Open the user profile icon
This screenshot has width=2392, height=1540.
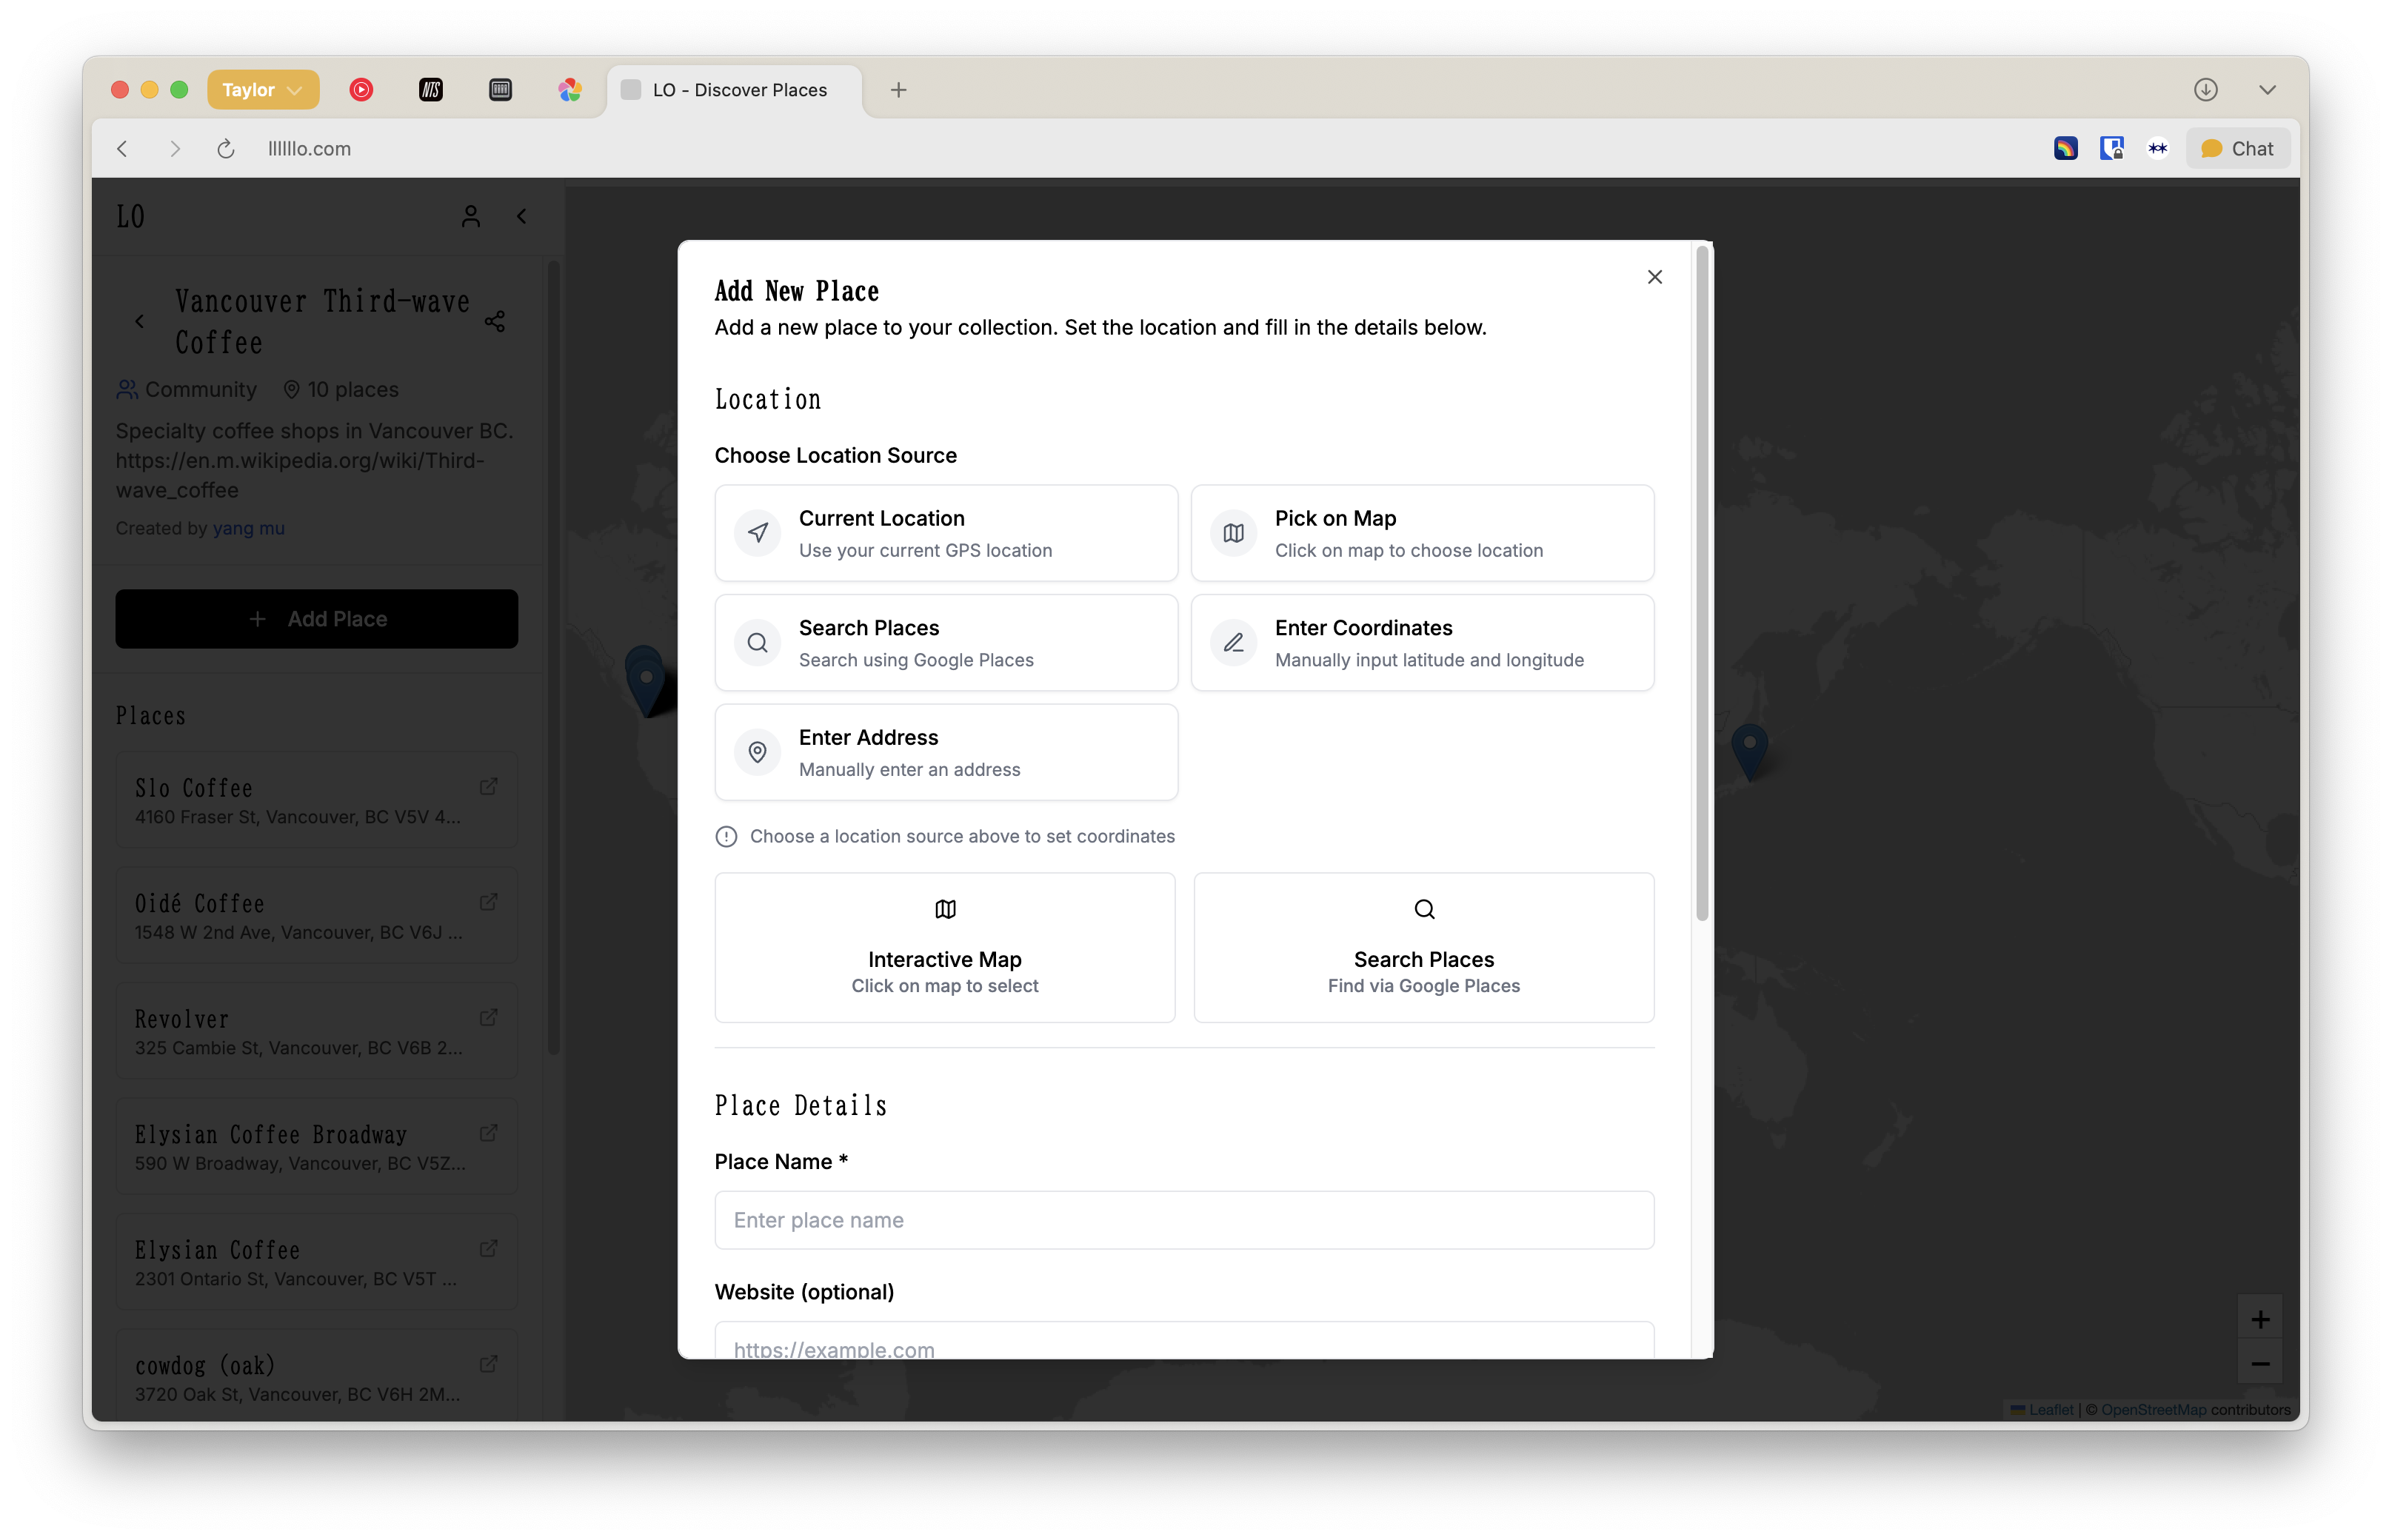(x=471, y=216)
